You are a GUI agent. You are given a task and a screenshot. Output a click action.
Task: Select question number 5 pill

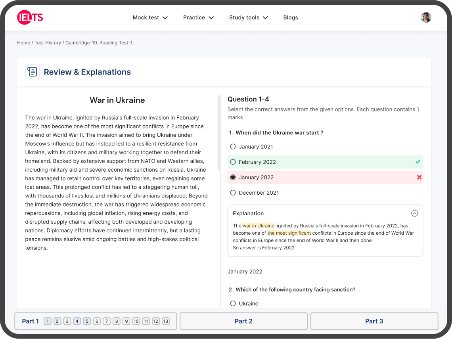coord(87,321)
